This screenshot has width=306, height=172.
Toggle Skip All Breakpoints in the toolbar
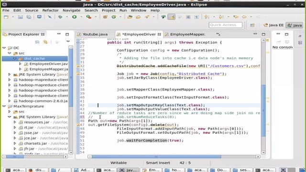tap(50, 17)
